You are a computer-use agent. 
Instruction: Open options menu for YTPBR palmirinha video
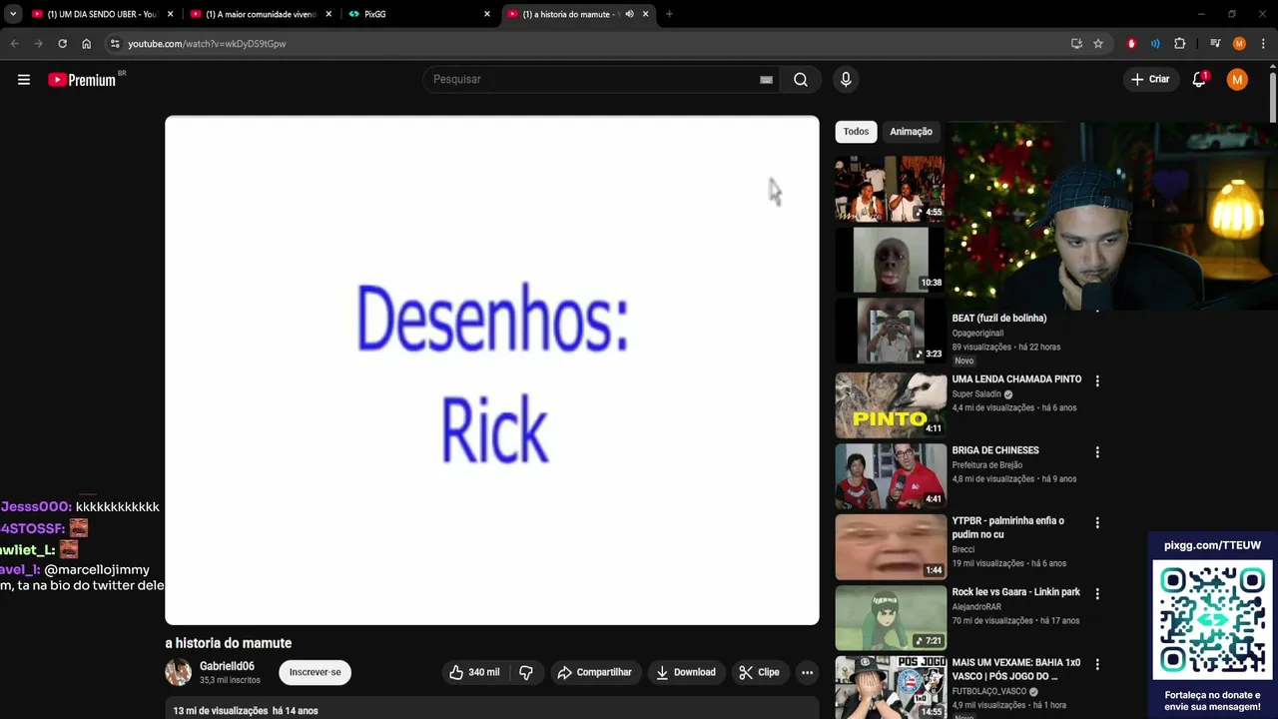(1097, 522)
